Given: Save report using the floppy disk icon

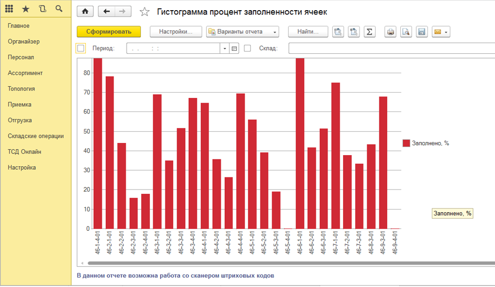Looking at the screenshot, I should (421, 32).
